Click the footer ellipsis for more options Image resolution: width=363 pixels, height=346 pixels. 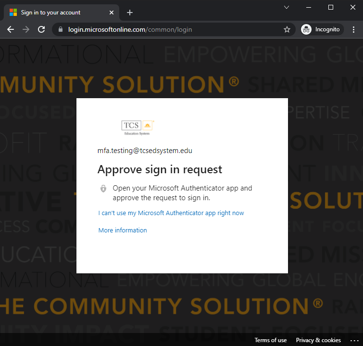click(354, 340)
